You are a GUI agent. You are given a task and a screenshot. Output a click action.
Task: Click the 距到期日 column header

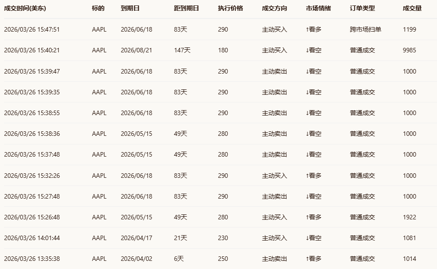point(186,9)
